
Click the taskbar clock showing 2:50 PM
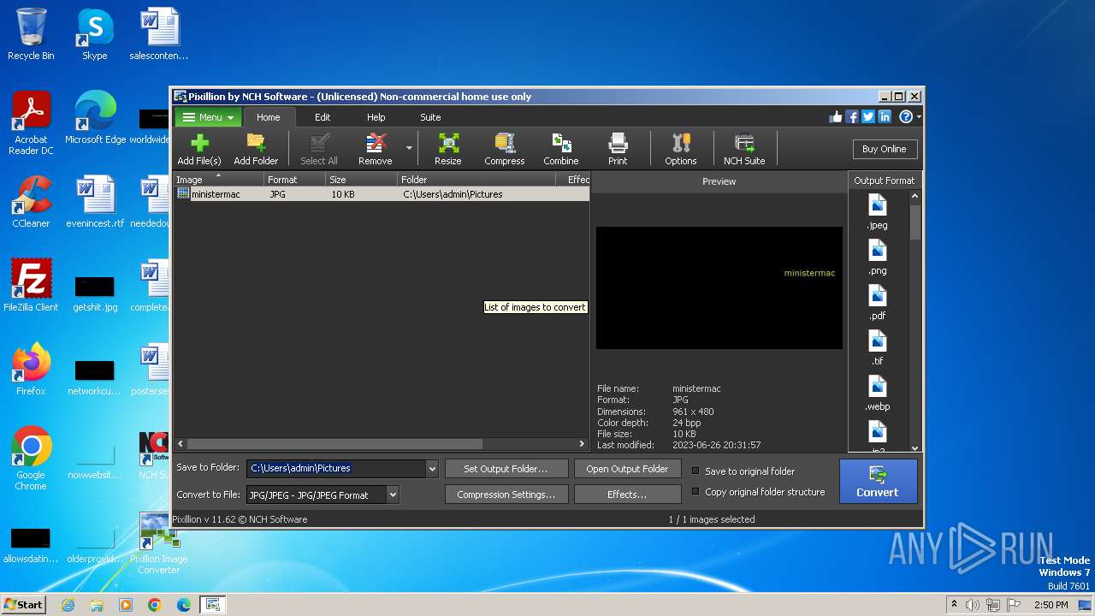[1051, 605]
